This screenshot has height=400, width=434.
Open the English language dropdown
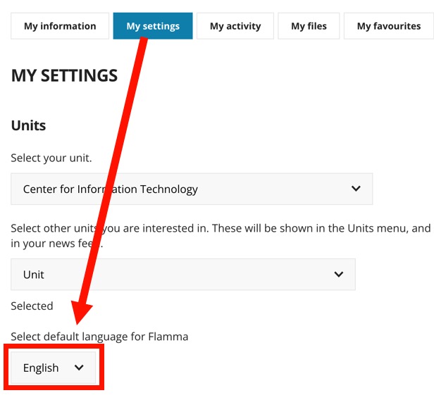[42, 368]
